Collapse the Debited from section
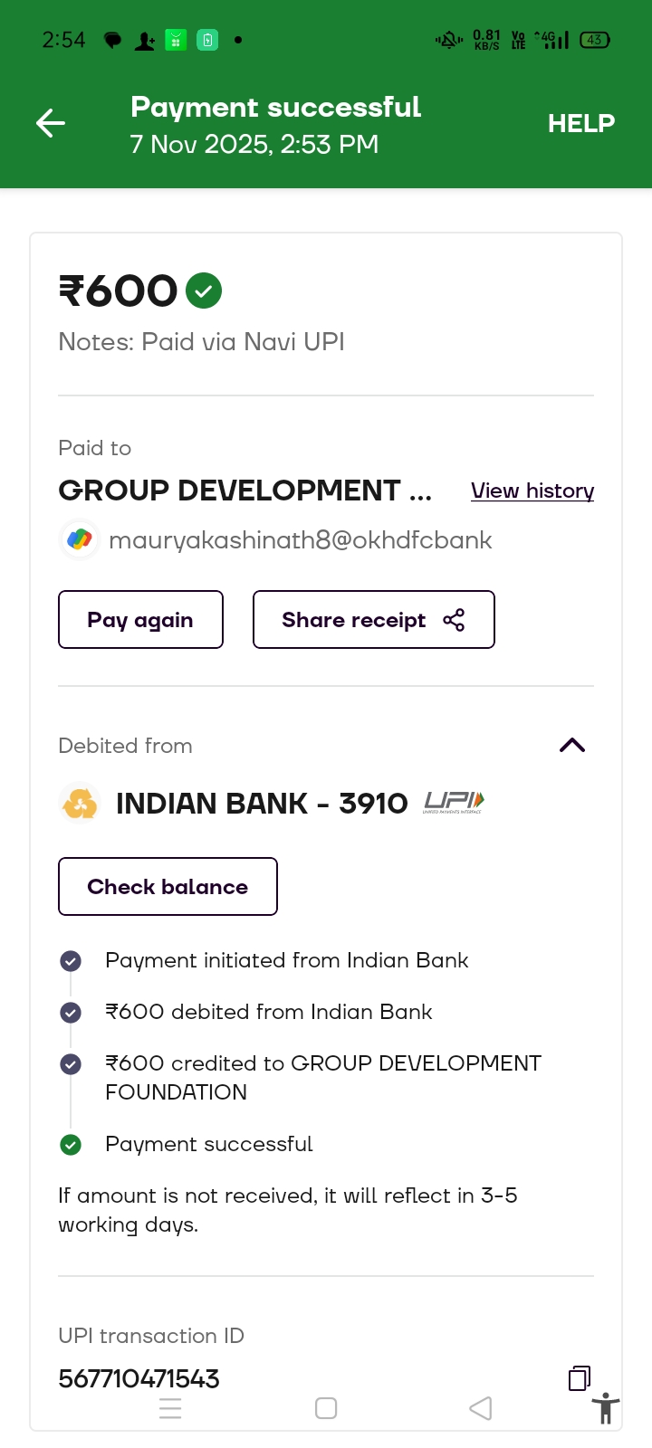This screenshot has height=1448, width=652. pyautogui.click(x=572, y=746)
